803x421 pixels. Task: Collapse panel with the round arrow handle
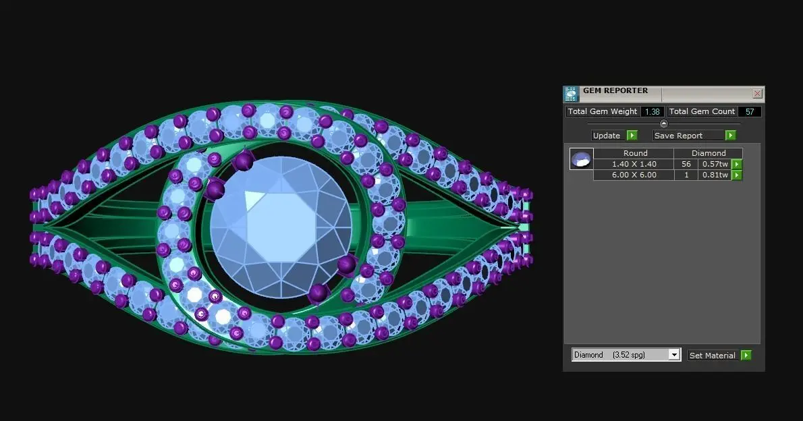tap(664, 123)
